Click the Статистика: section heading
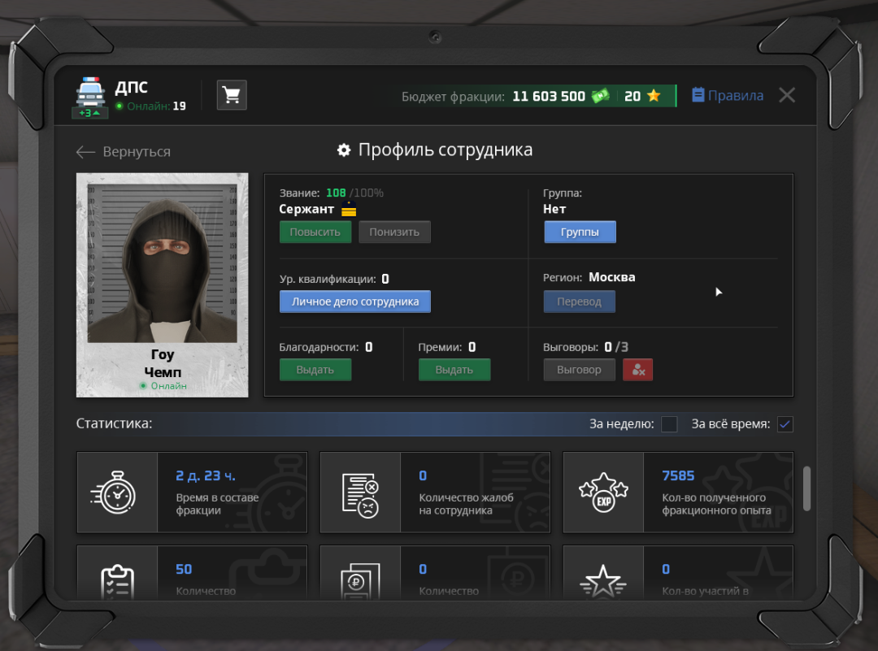Image resolution: width=878 pixels, height=651 pixels. pos(115,423)
